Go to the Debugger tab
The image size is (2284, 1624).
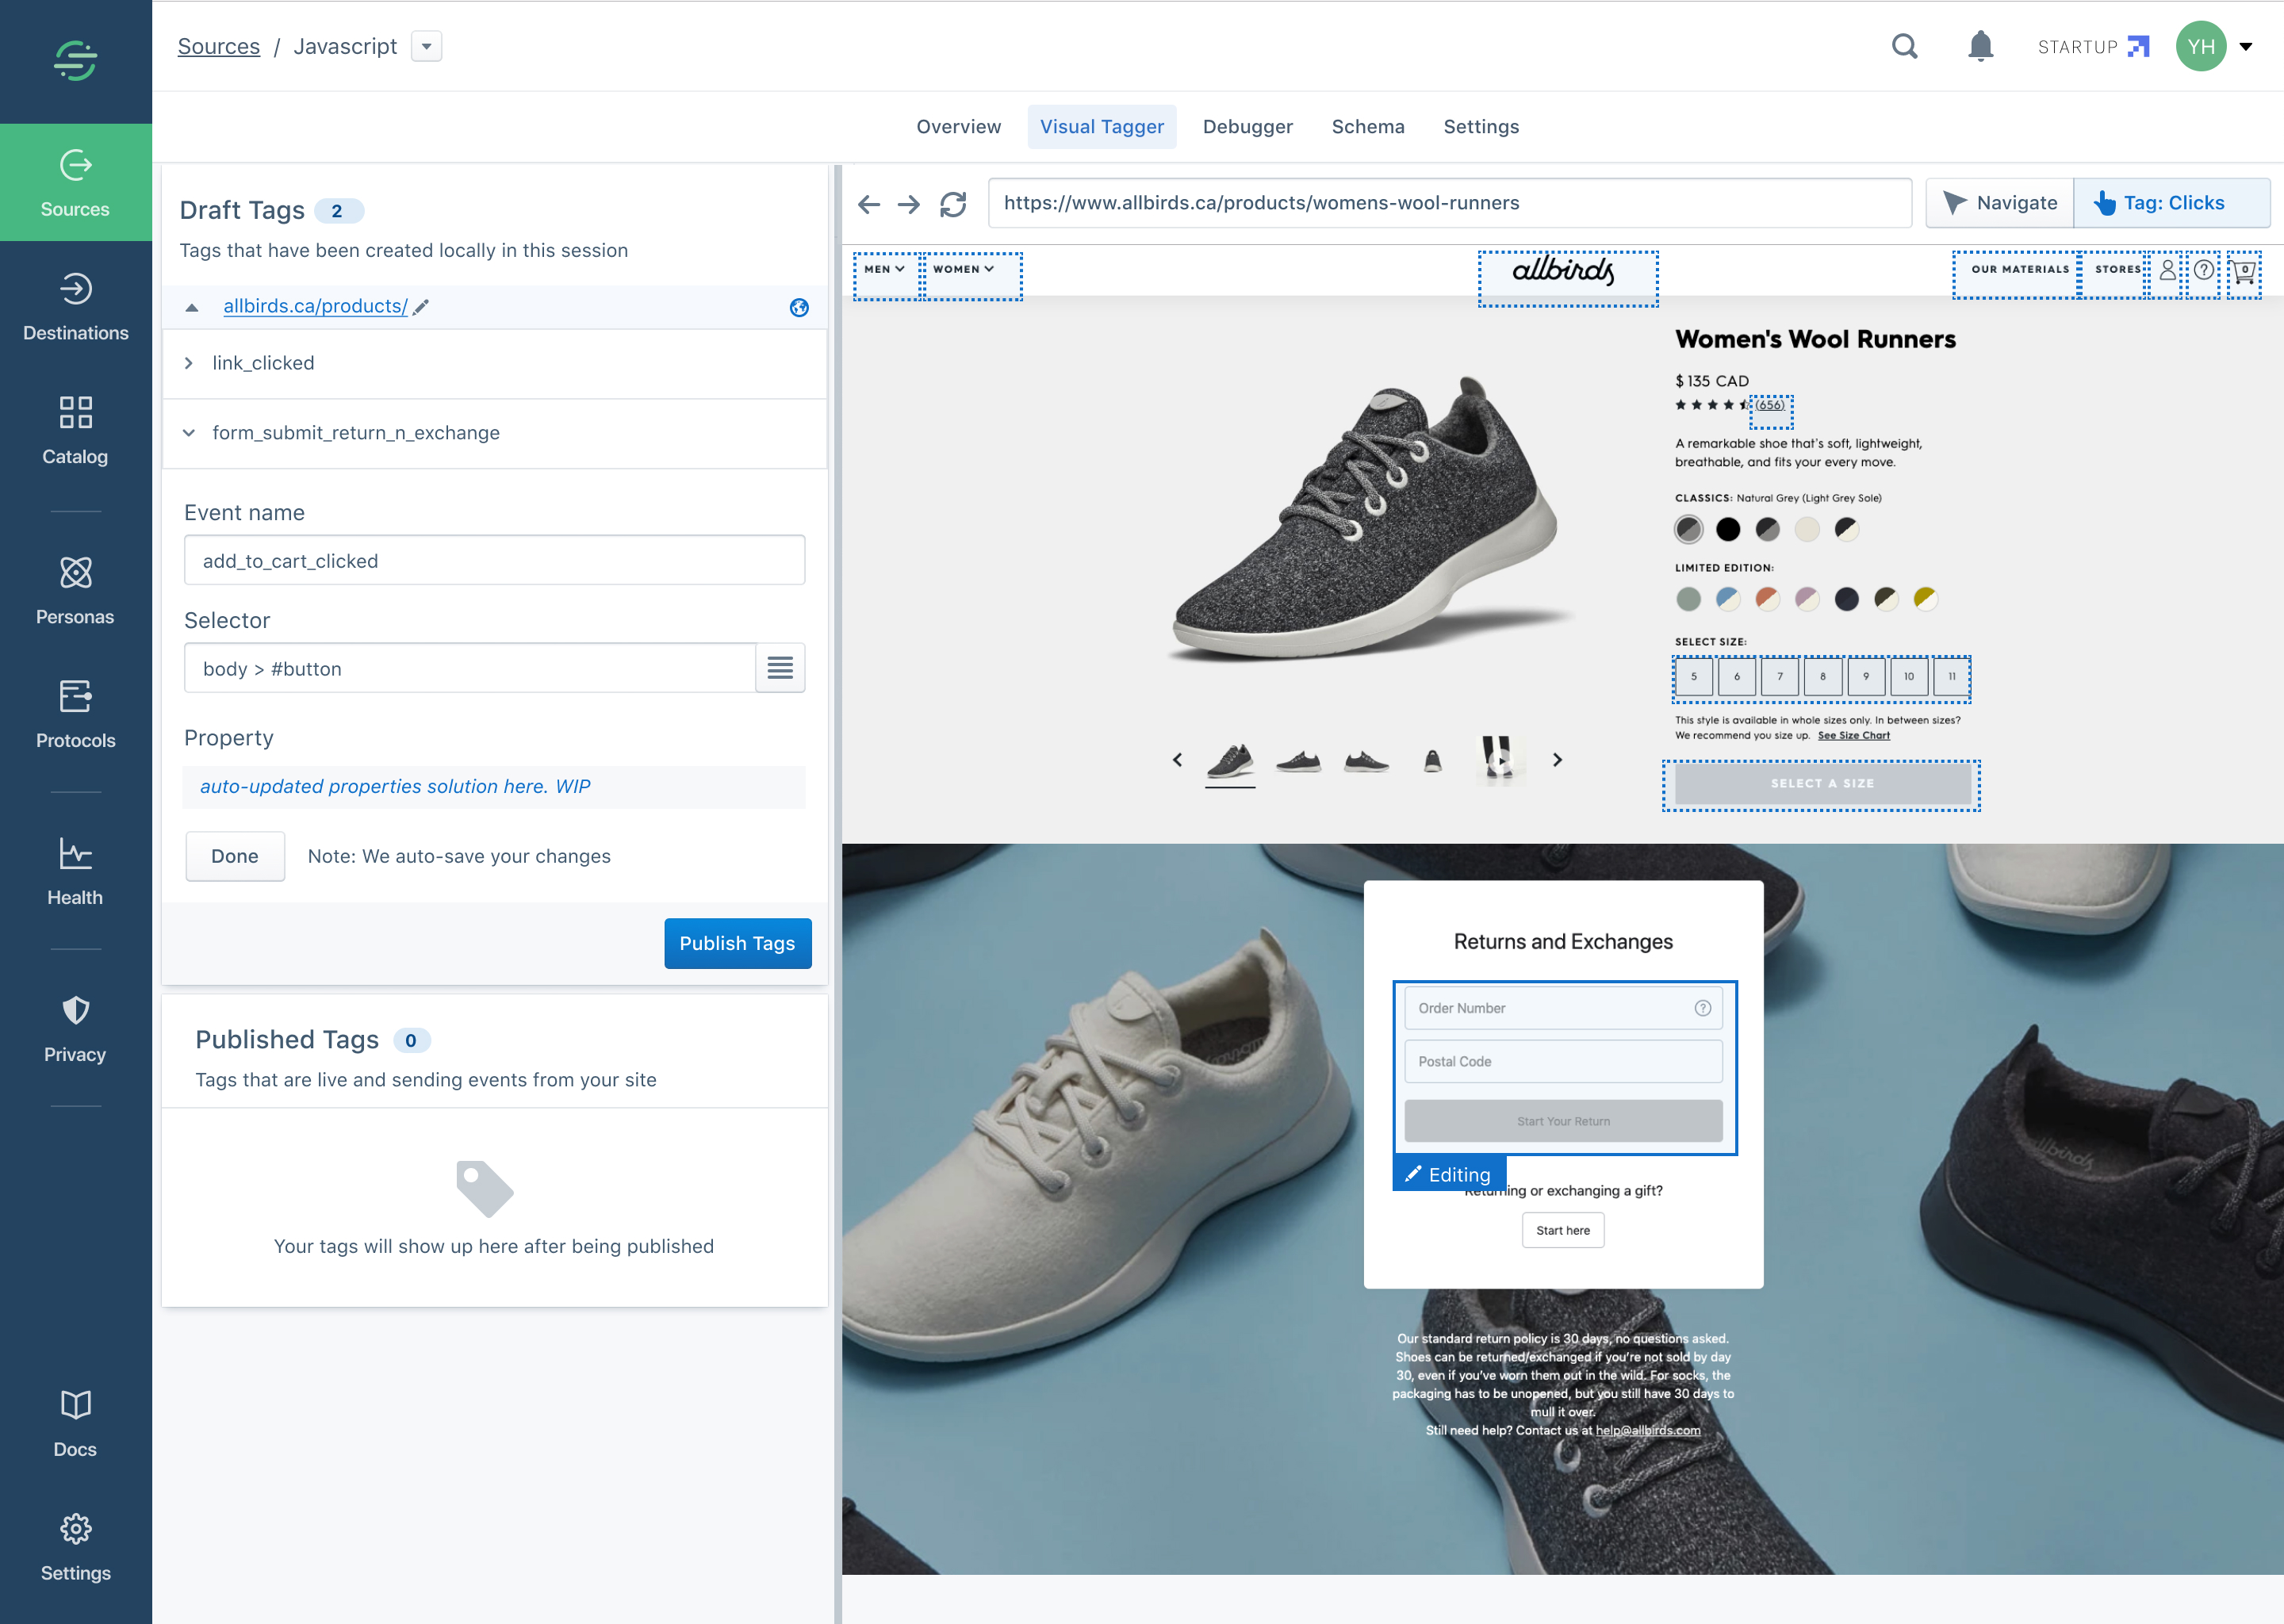pyautogui.click(x=1247, y=127)
